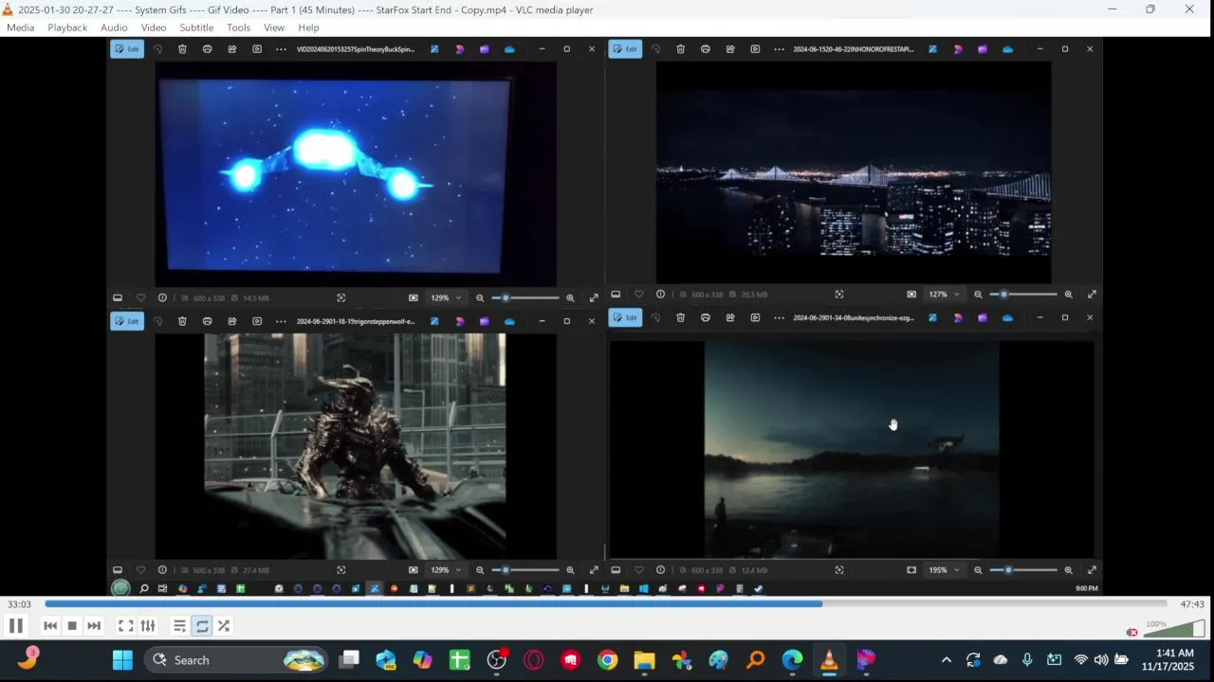Viewport: 1214px width, 682px height.
Task: Start slideshow in the unitesynchronize window
Action: click(x=755, y=317)
